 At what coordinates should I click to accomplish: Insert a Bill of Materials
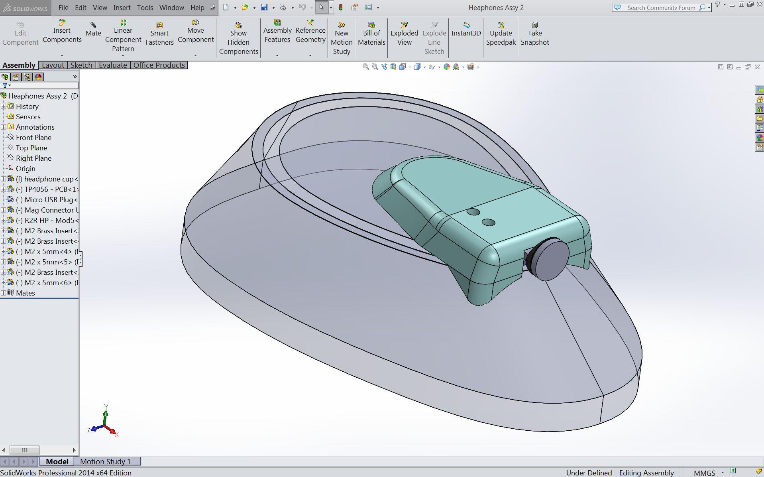tap(371, 34)
